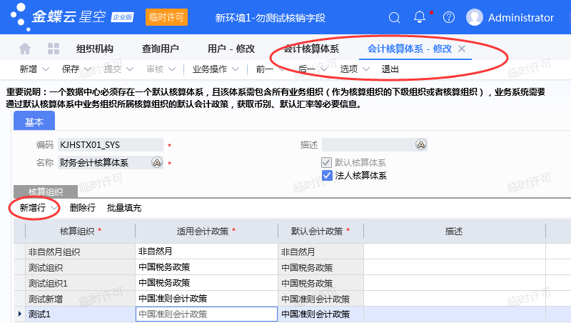This screenshot has width=571, height=323.
Task: Toggle 默认核算体系 checkbox
Action: pos(327,162)
